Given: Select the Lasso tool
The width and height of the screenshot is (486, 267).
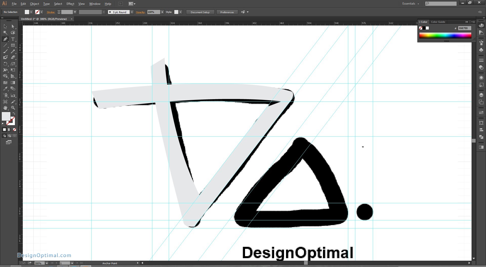Looking at the screenshot, I should tap(13, 33).
